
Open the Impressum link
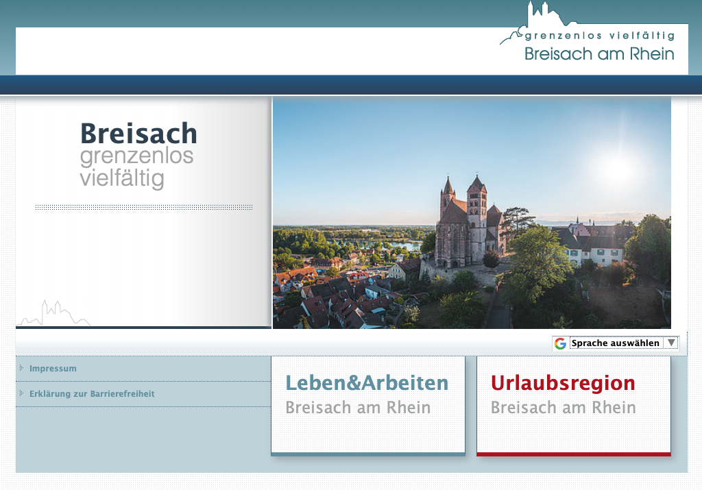click(53, 369)
